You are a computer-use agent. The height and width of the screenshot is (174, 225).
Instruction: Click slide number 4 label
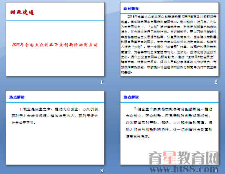click(x=216, y=171)
